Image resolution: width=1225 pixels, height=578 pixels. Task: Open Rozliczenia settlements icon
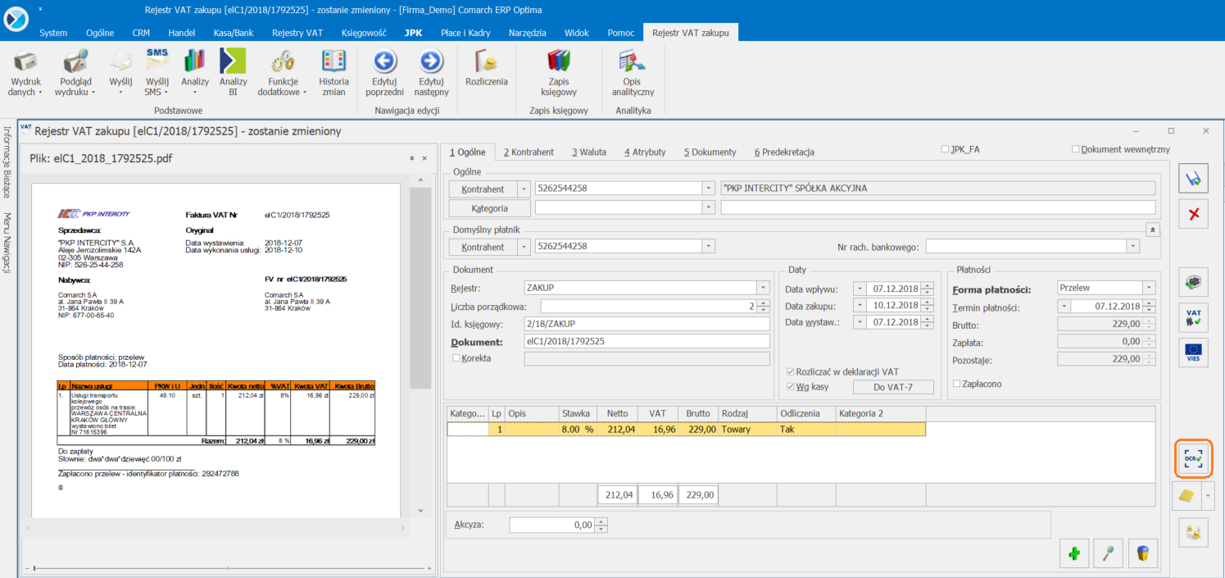coord(487,61)
